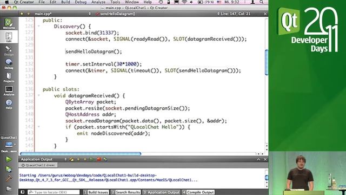
Task: Open the main.cpp* document dropdown
Action: click(x=62, y=14)
